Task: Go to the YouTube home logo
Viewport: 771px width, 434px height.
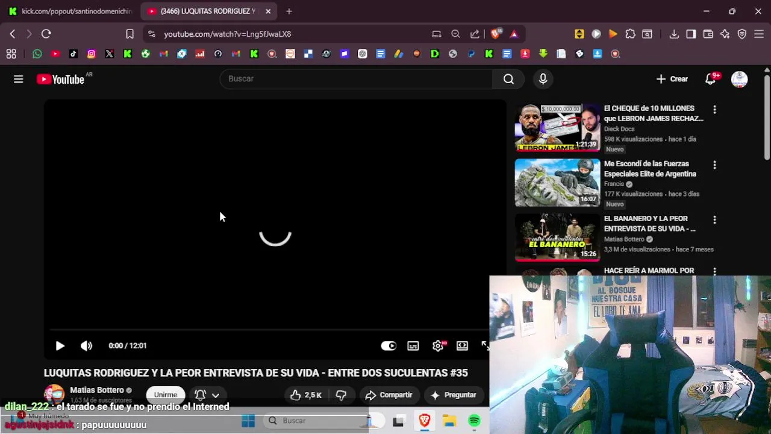Action: point(60,79)
